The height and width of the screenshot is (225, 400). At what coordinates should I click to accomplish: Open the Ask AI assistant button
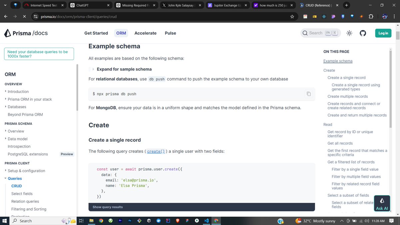click(382, 204)
